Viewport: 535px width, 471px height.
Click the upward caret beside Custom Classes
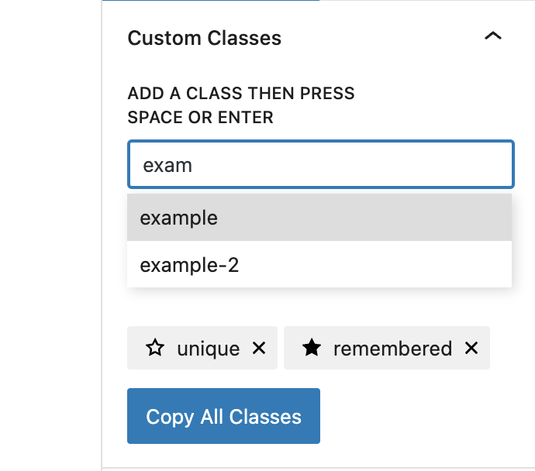pos(492,37)
